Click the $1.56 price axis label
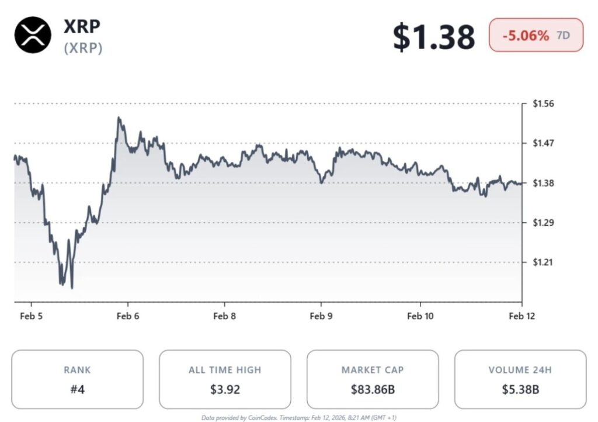The height and width of the screenshot is (422, 598). coord(543,103)
